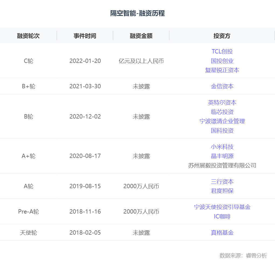This screenshot has height=270, width=275.
Task: Select the B轮 round cell
Action: click(x=28, y=116)
